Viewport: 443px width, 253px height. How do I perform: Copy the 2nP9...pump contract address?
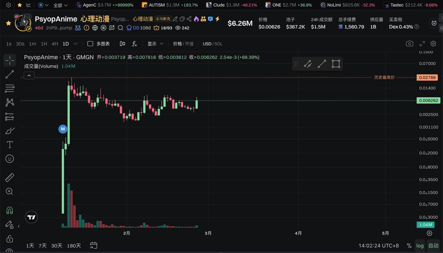(59, 28)
